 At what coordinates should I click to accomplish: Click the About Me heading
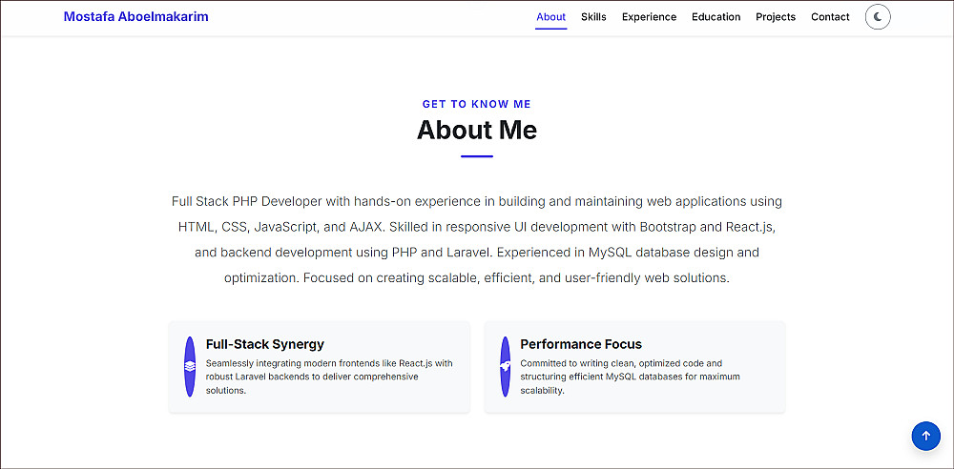click(477, 130)
